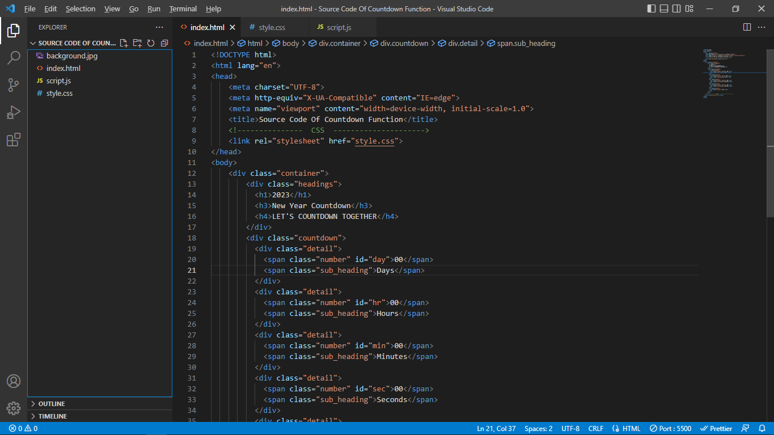This screenshot has height=435, width=774.
Task: Open the Terminal menu
Action: (183, 9)
